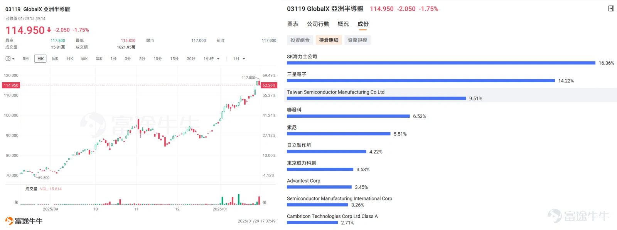This screenshot has width=617, height=230.
Task: Click the 2025/09 date axis label
Action: coord(51,209)
